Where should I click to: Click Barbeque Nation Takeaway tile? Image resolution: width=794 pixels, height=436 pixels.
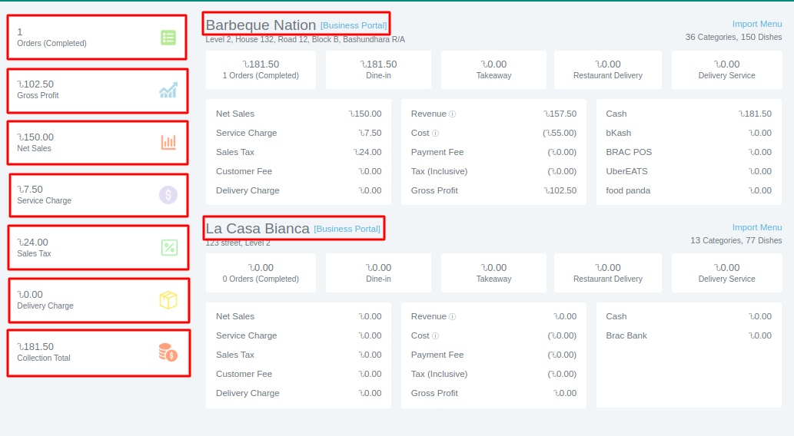(493, 70)
